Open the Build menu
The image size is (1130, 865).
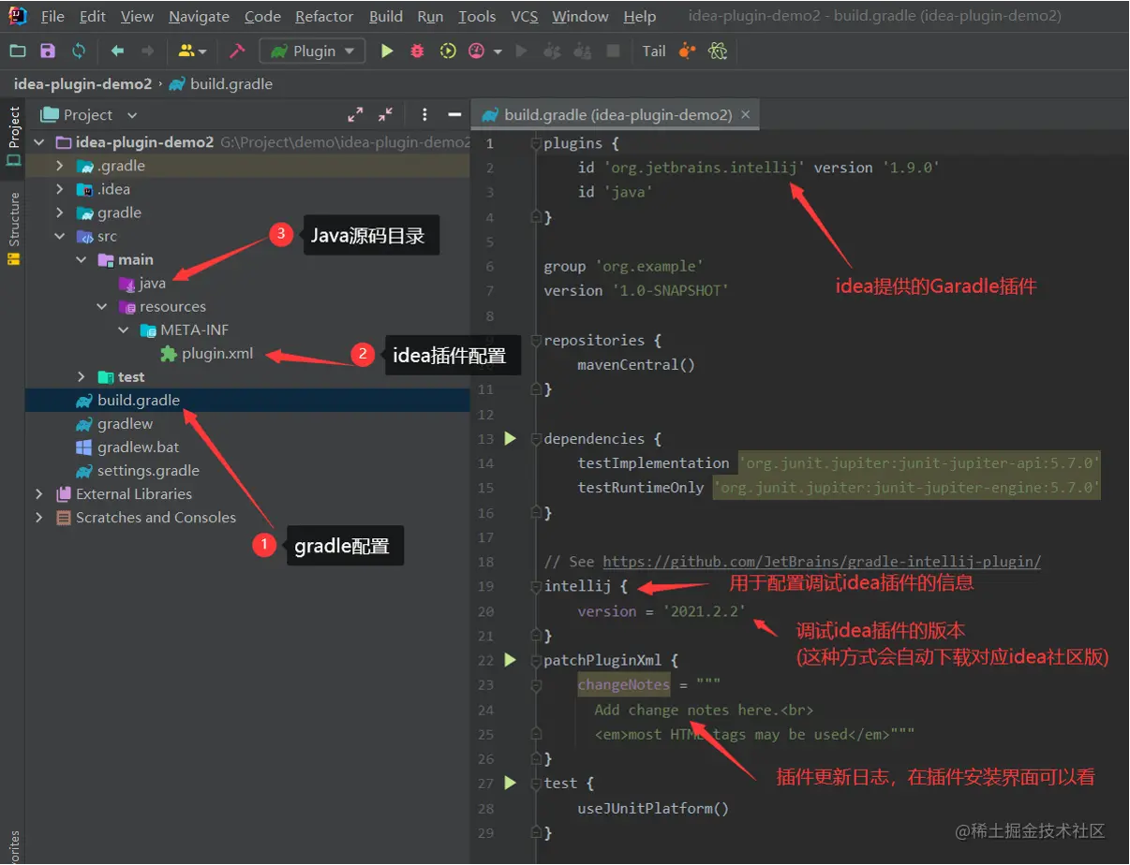tap(386, 16)
